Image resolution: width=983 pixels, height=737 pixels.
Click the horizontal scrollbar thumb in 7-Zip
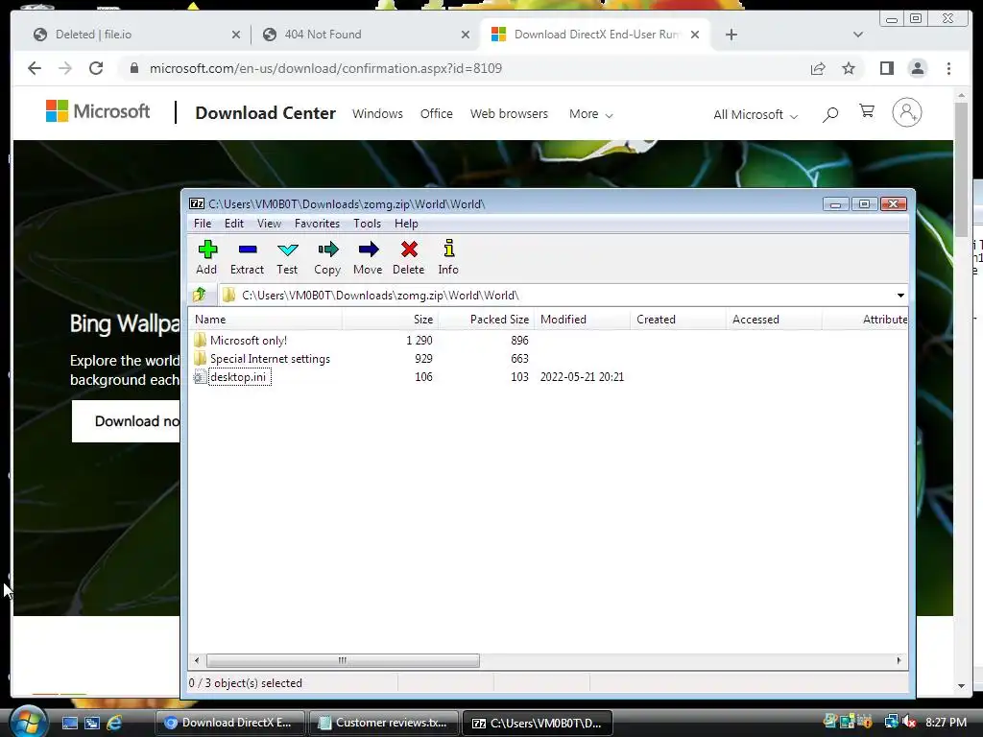tap(343, 660)
